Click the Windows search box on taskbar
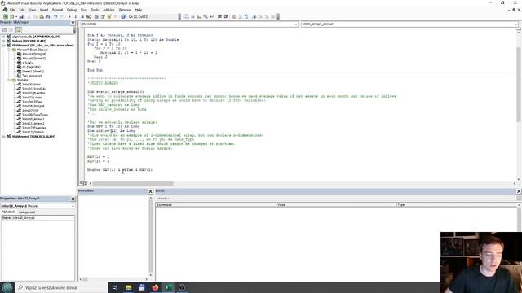 [x=62, y=287]
